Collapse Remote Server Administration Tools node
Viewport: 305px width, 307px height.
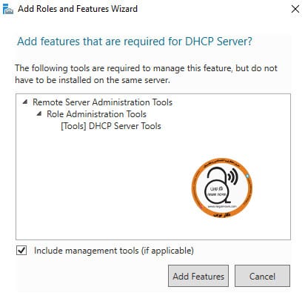(25, 102)
